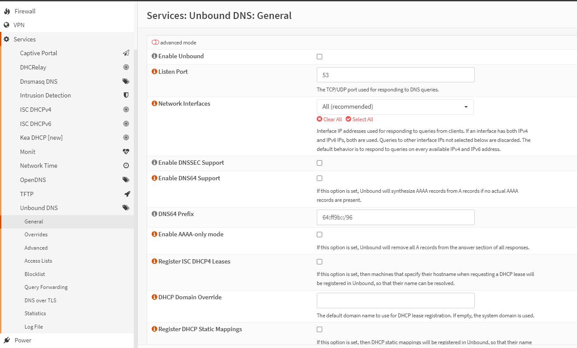577x348 pixels.
Task: Show help for DNS64 Prefix info icon
Action: click(154, 214)
